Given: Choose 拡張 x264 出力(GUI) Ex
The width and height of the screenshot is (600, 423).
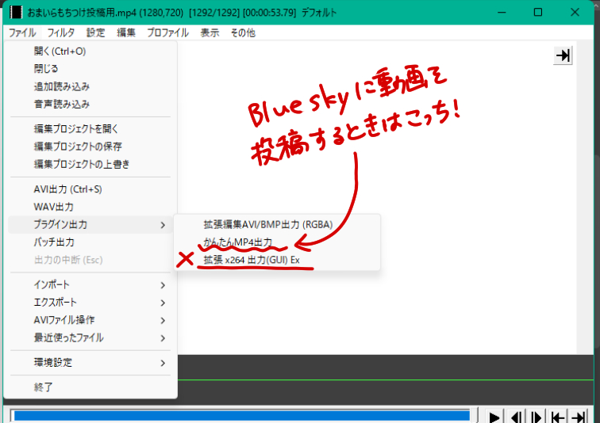Looking at the screenshot, I should pyautogui.click(x=252, y=260).
